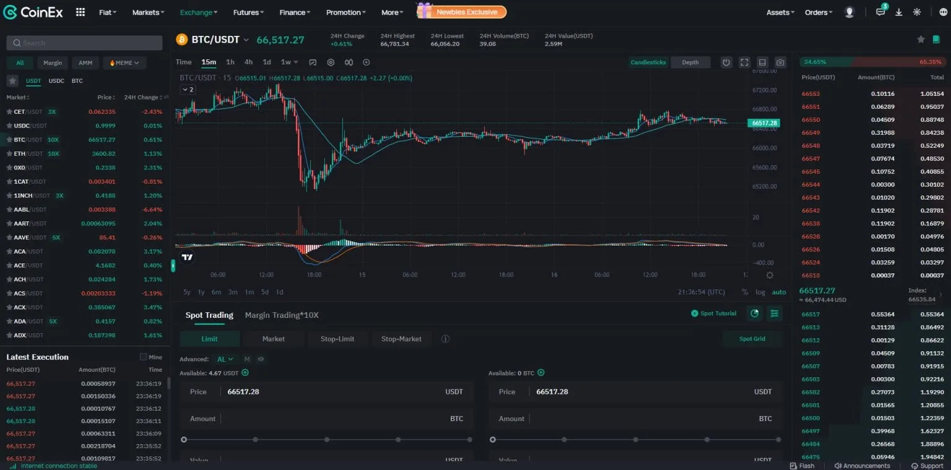Click the Newbies Exclusive banner button
The width and height of the screenshot is (951, 470).
pyautogui.click(x=461, y=12)
